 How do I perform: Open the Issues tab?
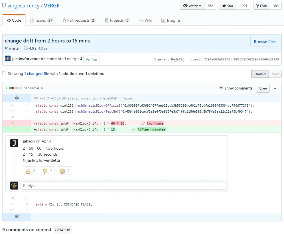41,20
